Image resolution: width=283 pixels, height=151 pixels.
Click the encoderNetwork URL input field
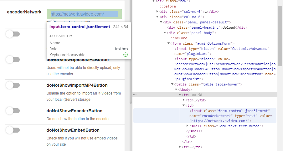pos(84,14)
